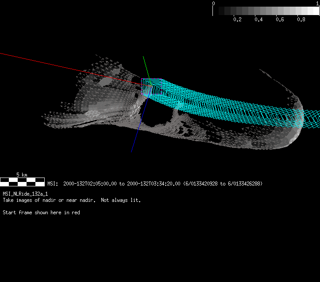Click the end time '2000-132T03:34:20.00'

tap(154, 184)
